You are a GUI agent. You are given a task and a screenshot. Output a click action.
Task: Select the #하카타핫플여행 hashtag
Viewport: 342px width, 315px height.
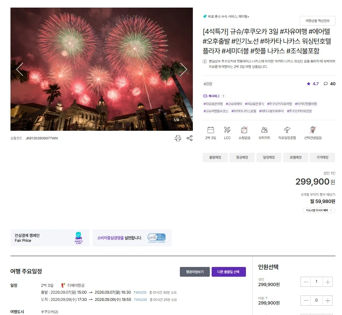(x=306, y=104)
